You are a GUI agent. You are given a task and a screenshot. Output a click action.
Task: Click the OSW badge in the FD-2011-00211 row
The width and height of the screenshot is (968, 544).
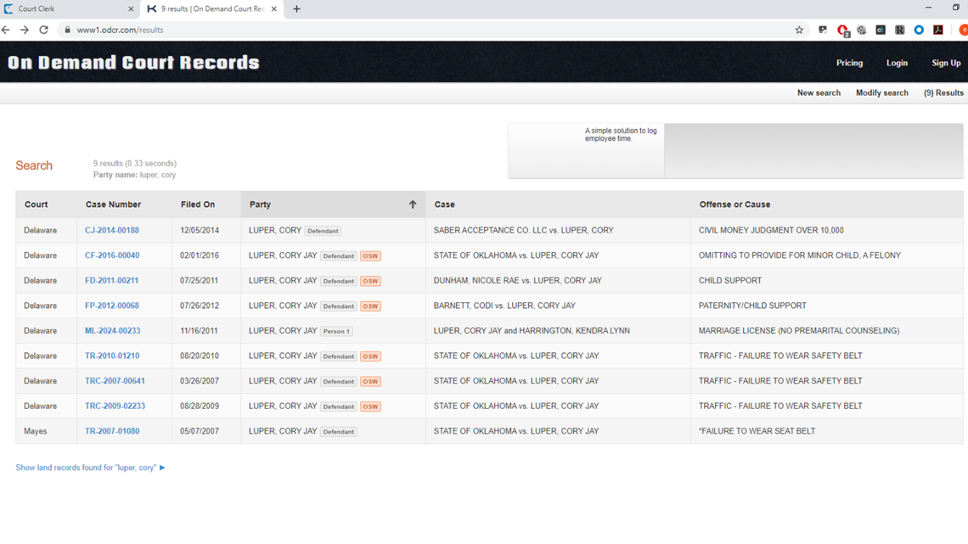370,281
